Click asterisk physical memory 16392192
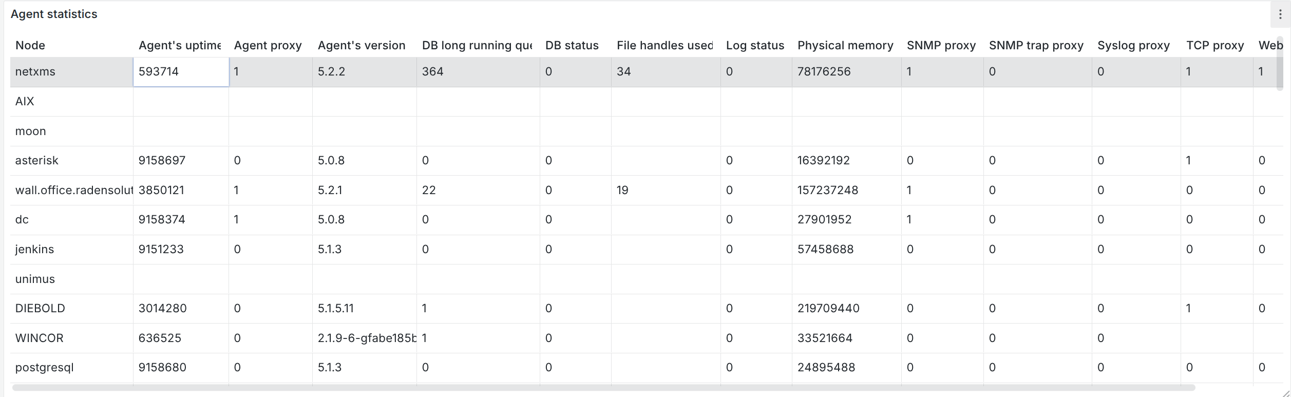Viewport: 1291px width, 397px height. pyautogui.click(x=823, y=161)
